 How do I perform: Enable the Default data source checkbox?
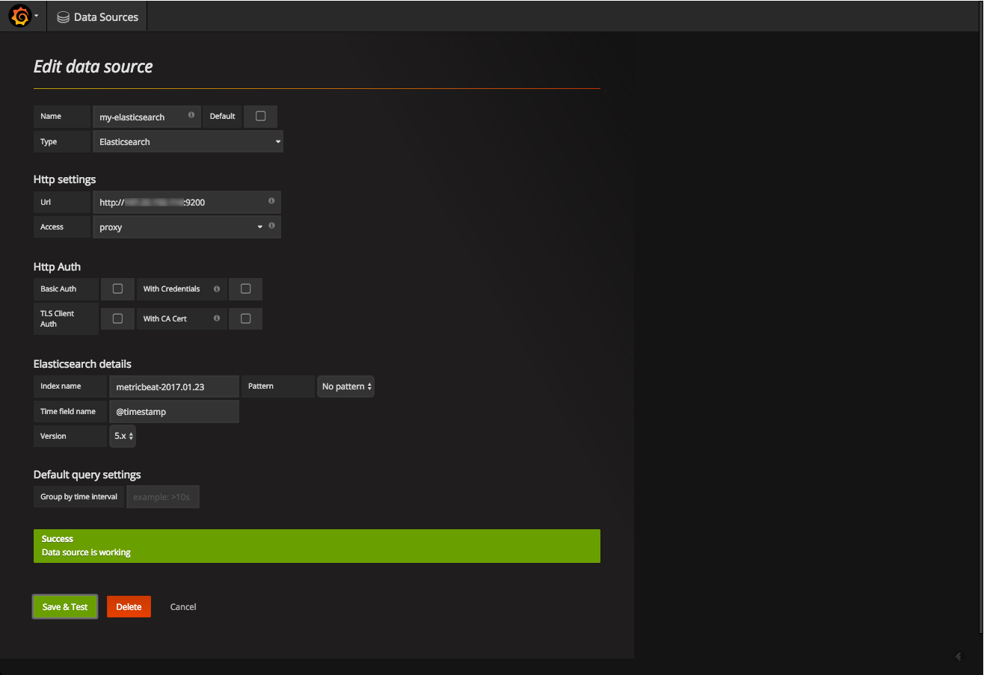coord(260,116)
